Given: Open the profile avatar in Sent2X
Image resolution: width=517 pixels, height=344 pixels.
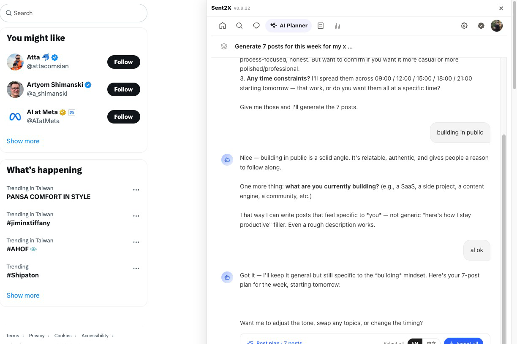Looking at the screenshot, I should (x=497, y=26).
